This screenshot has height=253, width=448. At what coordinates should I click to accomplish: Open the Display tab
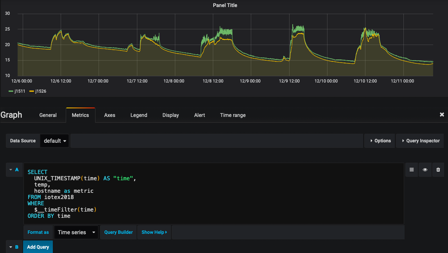point(171,115)
